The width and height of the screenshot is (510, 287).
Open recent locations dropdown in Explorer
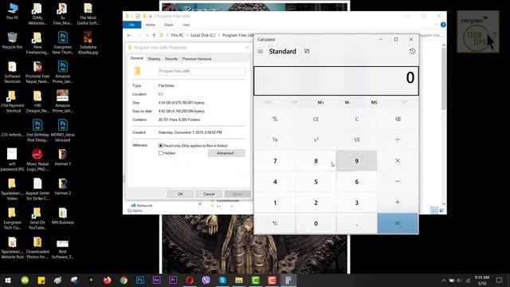coord(147,35)
